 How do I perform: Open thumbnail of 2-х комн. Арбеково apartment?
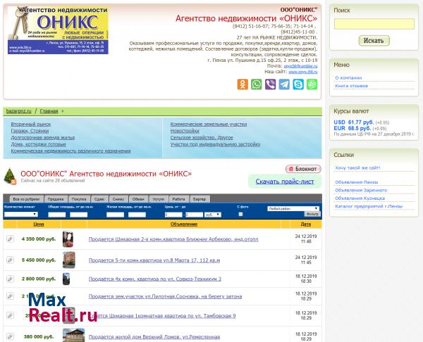pyautogui.click(x=68, y=239)
